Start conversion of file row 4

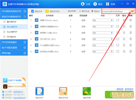[112, 39]
